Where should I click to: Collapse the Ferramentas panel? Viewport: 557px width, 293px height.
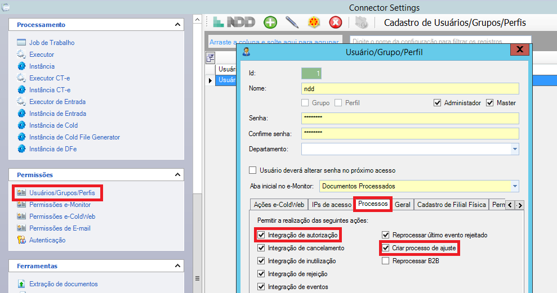coord(177,265)
